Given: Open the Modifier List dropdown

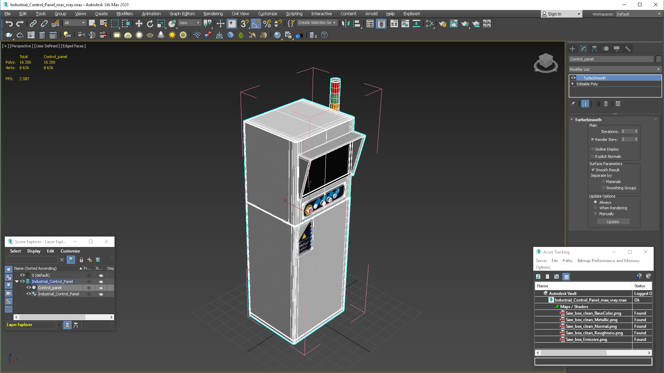Looking at the screenshot, I should (615, 69).
